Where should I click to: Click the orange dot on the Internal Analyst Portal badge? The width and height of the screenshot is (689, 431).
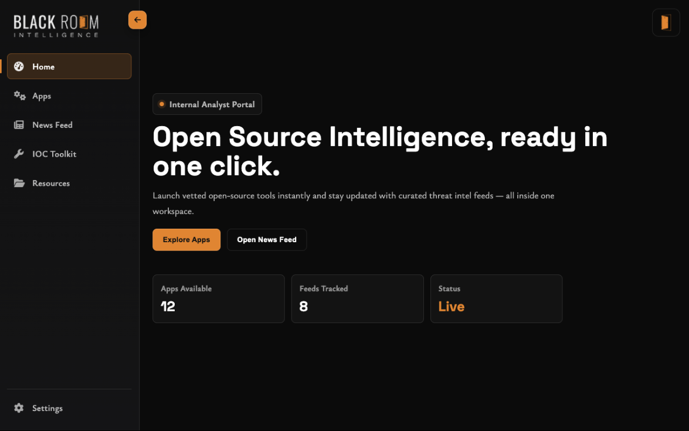pos(162,104)
